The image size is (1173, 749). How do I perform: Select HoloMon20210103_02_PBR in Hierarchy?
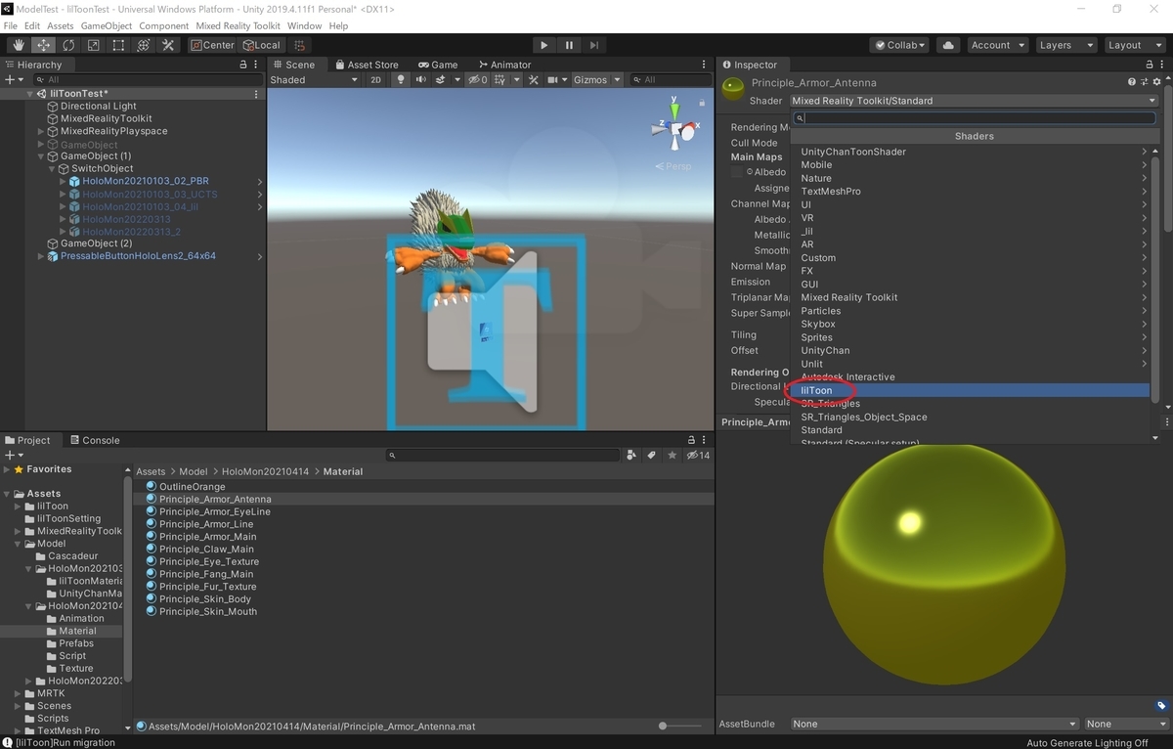click(x=146, y=181)
